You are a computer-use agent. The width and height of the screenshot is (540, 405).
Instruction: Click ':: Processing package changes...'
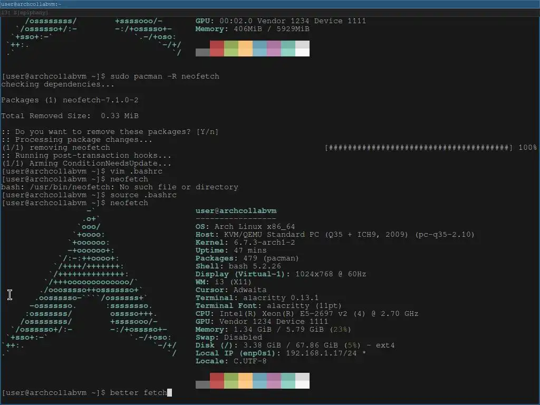click(x=76, y=139)
